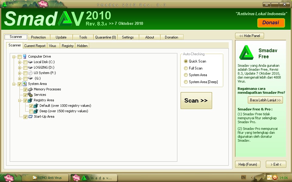292x182 pixels.
Task: Switch to the Registry sub-tab
Action: pyautogui.click(x=68, y=46)
